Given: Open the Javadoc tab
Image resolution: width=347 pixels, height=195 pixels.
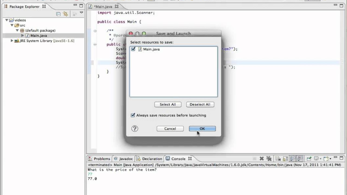Looking at the screenshot, I should tap(123, 159).
